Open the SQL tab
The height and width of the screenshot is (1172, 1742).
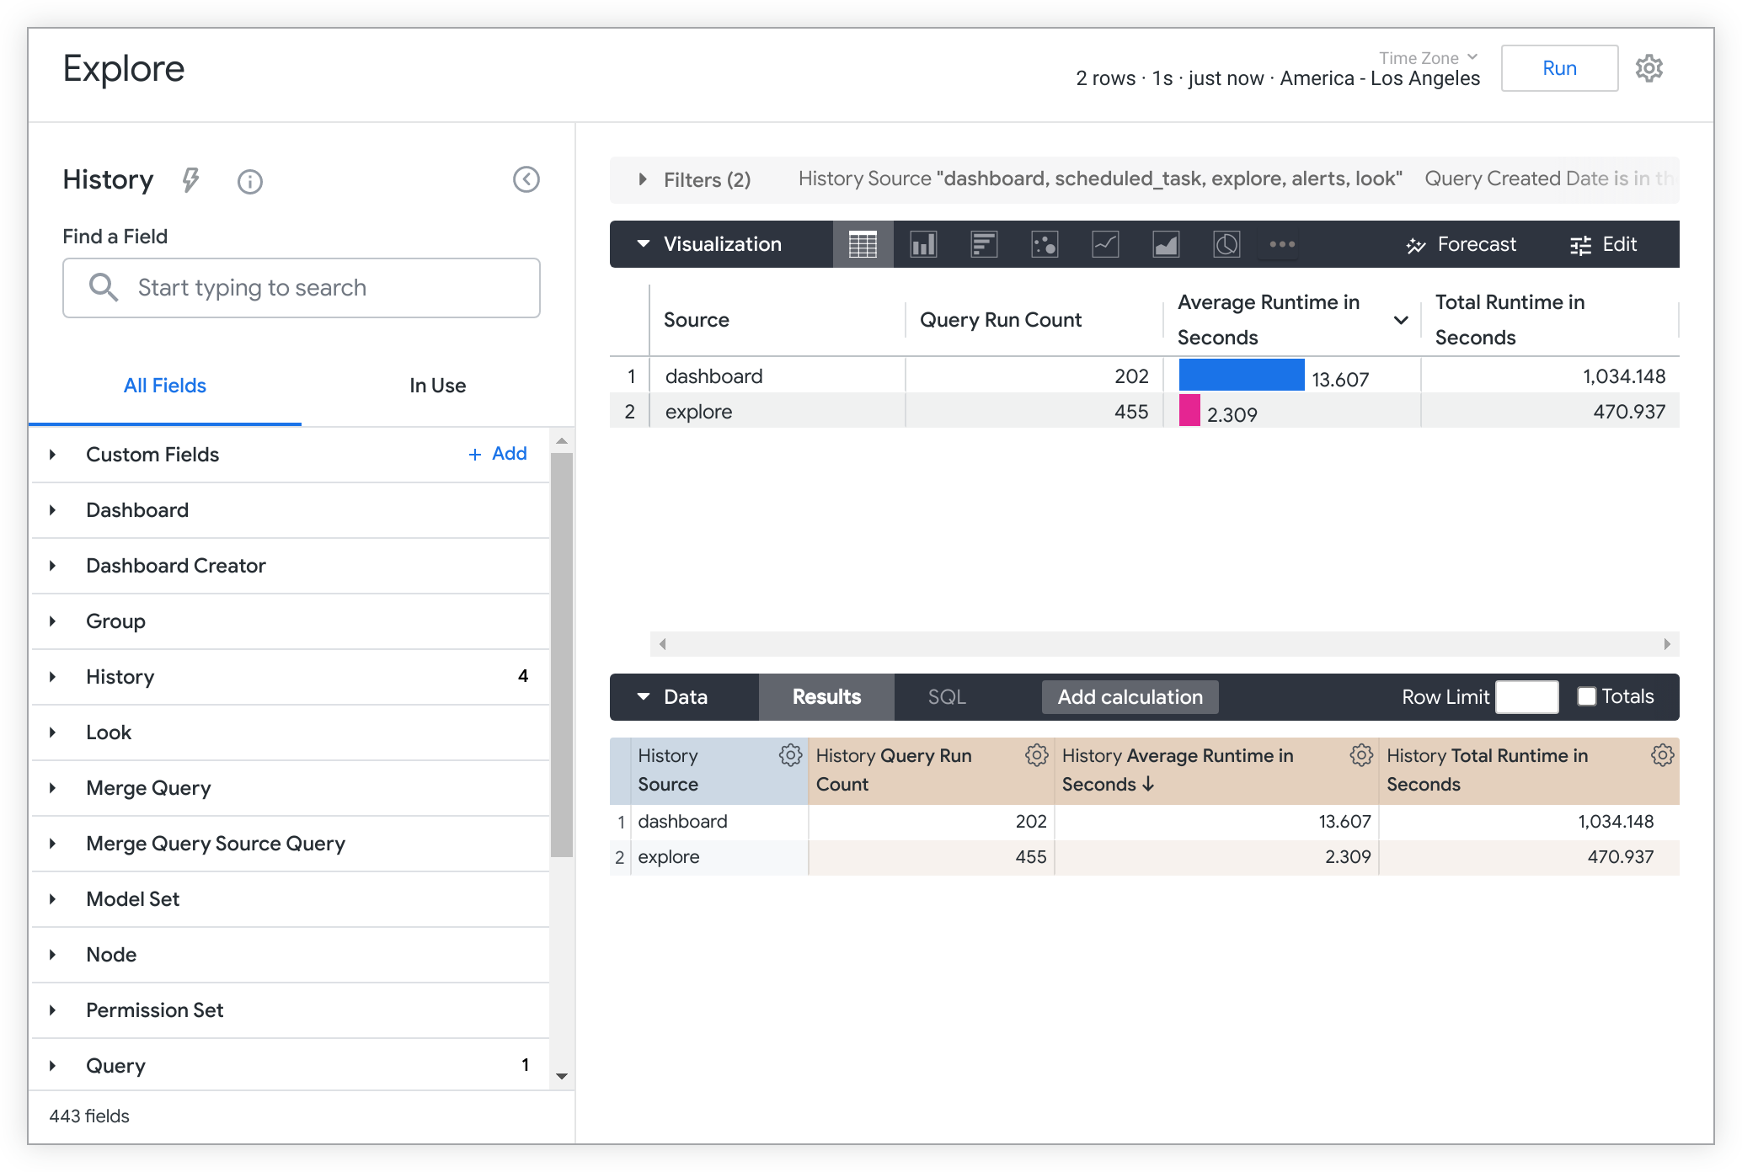point(947,697)
